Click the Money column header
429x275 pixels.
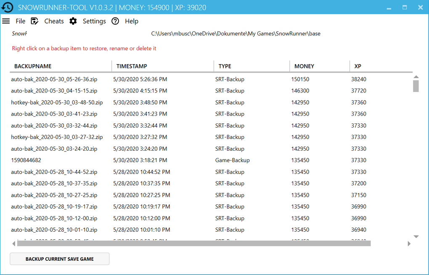pyautogui.click(x=304, y=66)
